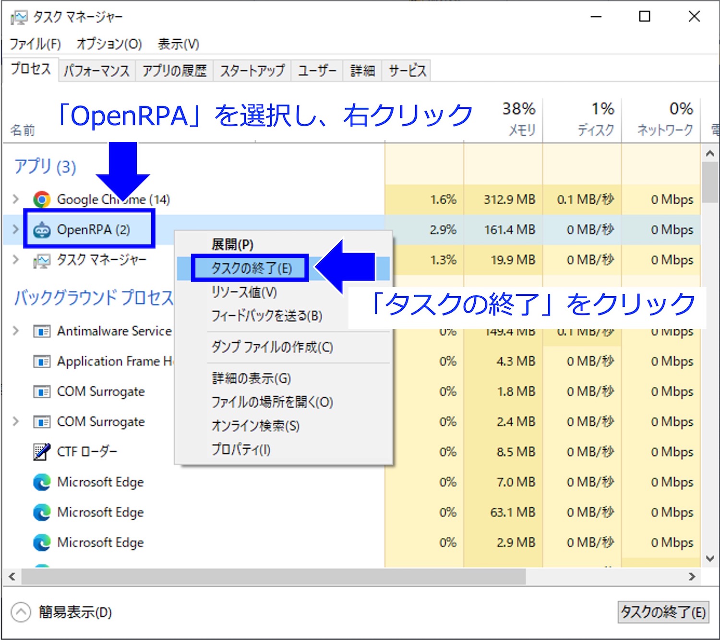Viewport: 720px width, 640px height.
Task: Click the Google Chrome app icon
Action: [x=42, y=199]
